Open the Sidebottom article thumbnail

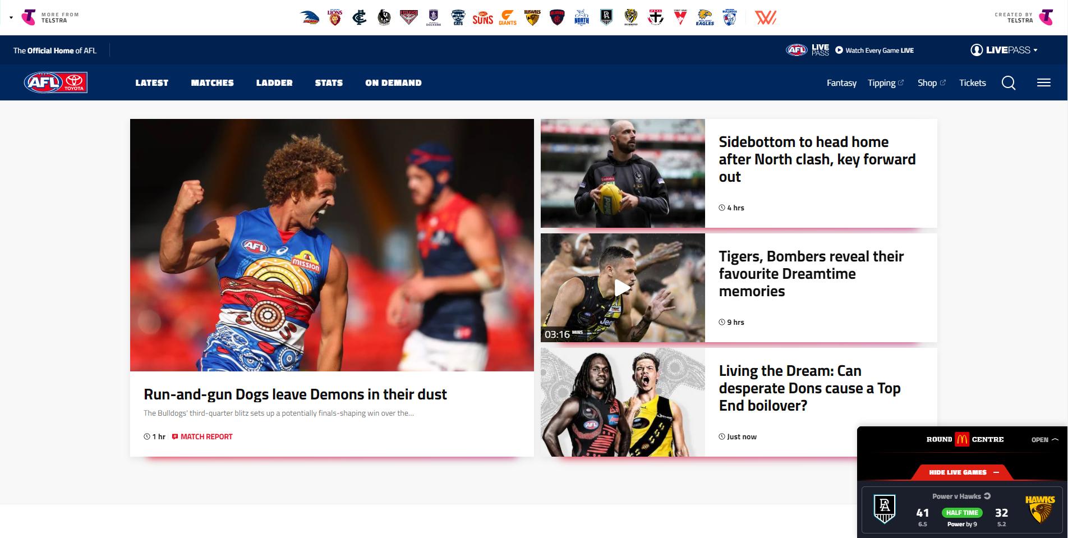[x=623, y=173]
